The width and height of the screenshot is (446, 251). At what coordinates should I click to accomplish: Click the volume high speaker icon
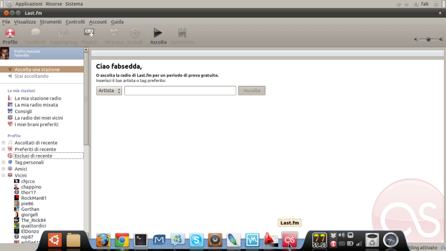(x=441, y=39)
